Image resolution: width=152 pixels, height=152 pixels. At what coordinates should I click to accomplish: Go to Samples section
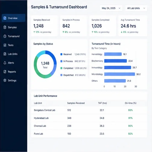pyautogui.click(x=12, y=27)
